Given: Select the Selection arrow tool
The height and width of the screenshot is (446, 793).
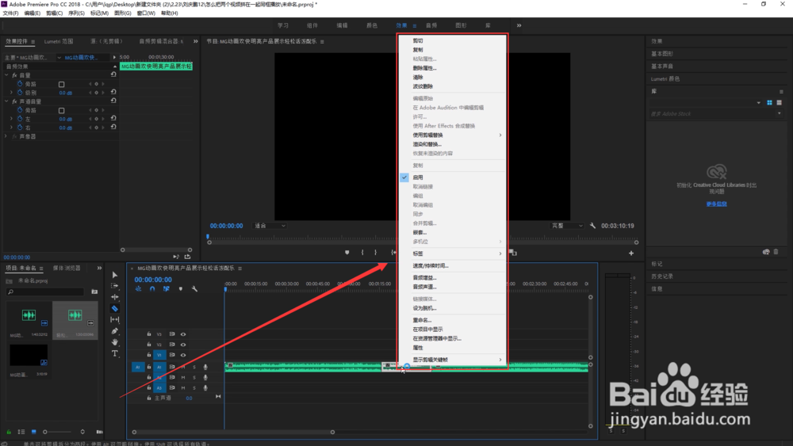Looking at the screenshot, I should [115, 275].
